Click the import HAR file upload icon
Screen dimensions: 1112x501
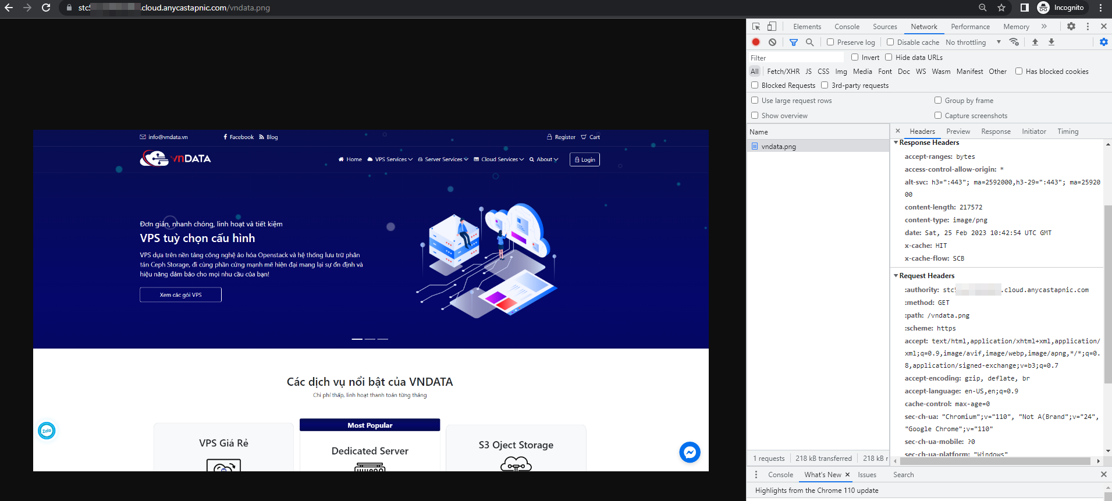click(1035, 42)
